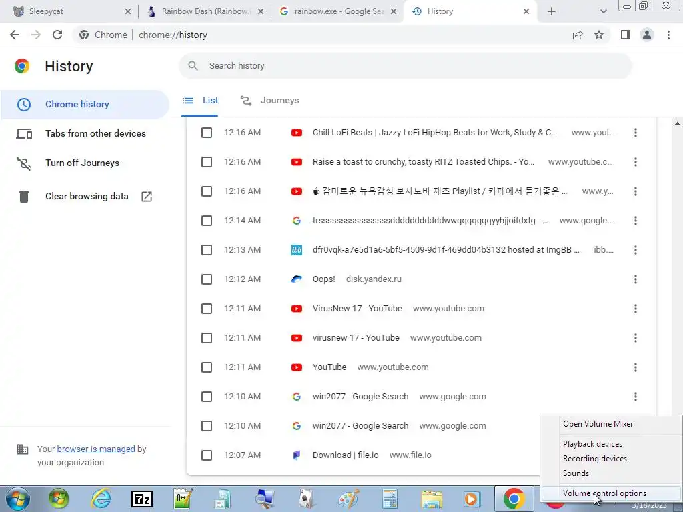Click the file.io favicon in history
The image size is (683, 512).
point(297,455)
